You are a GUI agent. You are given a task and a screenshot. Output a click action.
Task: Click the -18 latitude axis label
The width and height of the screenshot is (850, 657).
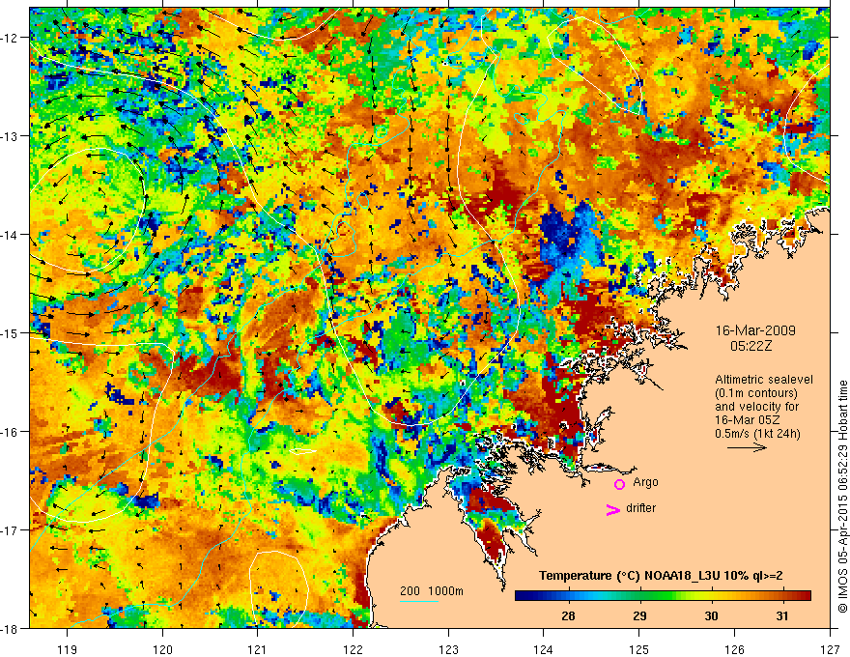(x=11, y=629)
